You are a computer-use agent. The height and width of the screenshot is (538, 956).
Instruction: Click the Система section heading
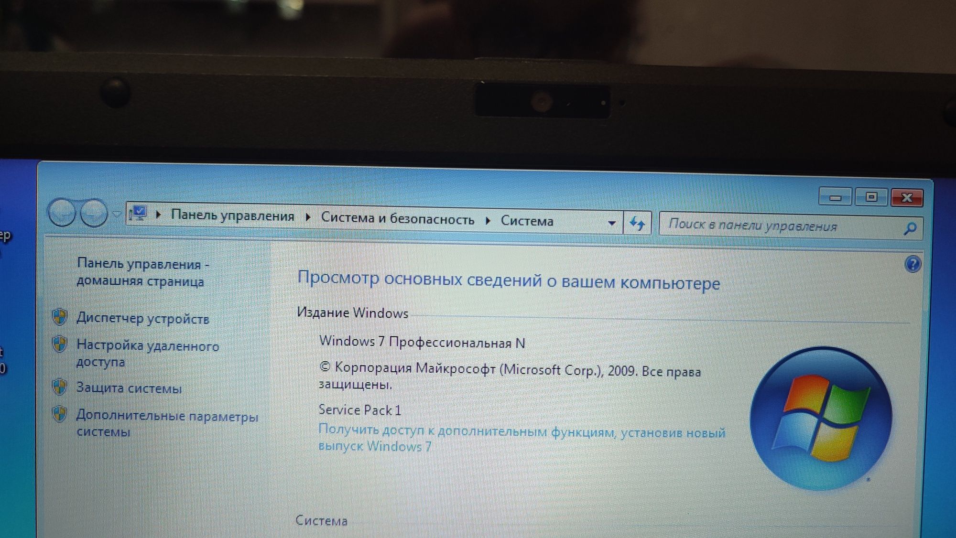[321, 520]
